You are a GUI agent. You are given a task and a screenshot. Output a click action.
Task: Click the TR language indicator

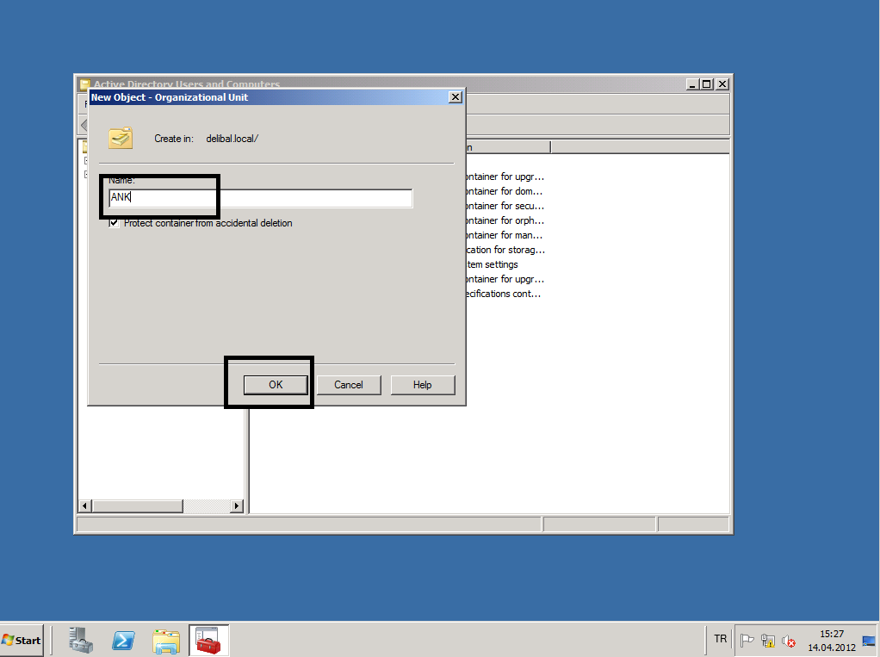coord(720,639)
